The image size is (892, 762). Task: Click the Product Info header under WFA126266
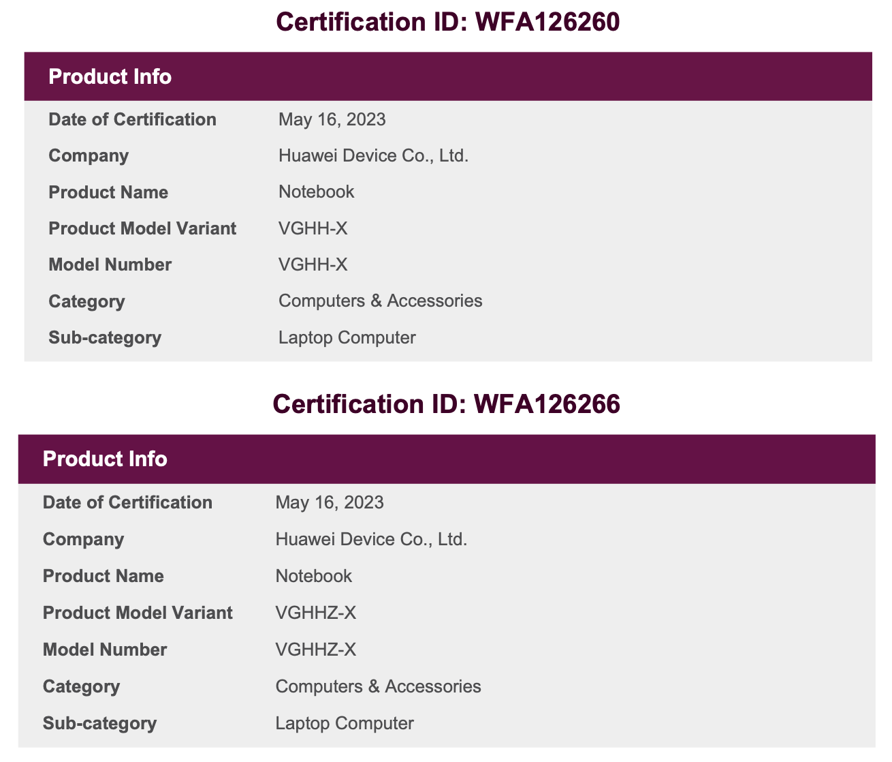pyautogui.click(x=105, y=459)
